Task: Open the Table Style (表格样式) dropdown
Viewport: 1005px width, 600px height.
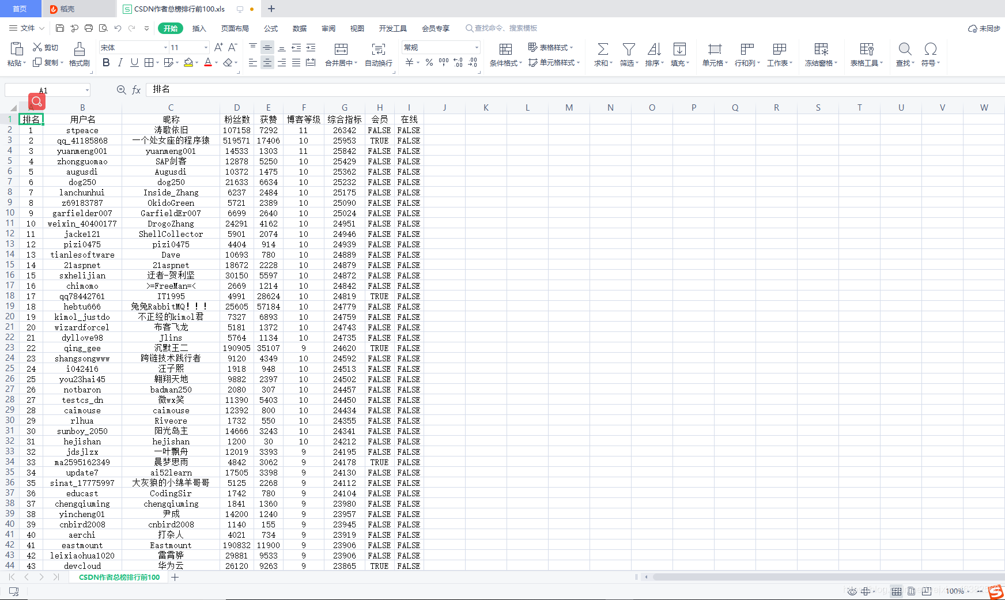Action: click(550, 47)
